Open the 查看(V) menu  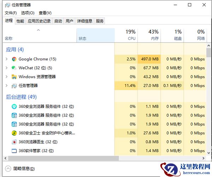click(45, 13)
